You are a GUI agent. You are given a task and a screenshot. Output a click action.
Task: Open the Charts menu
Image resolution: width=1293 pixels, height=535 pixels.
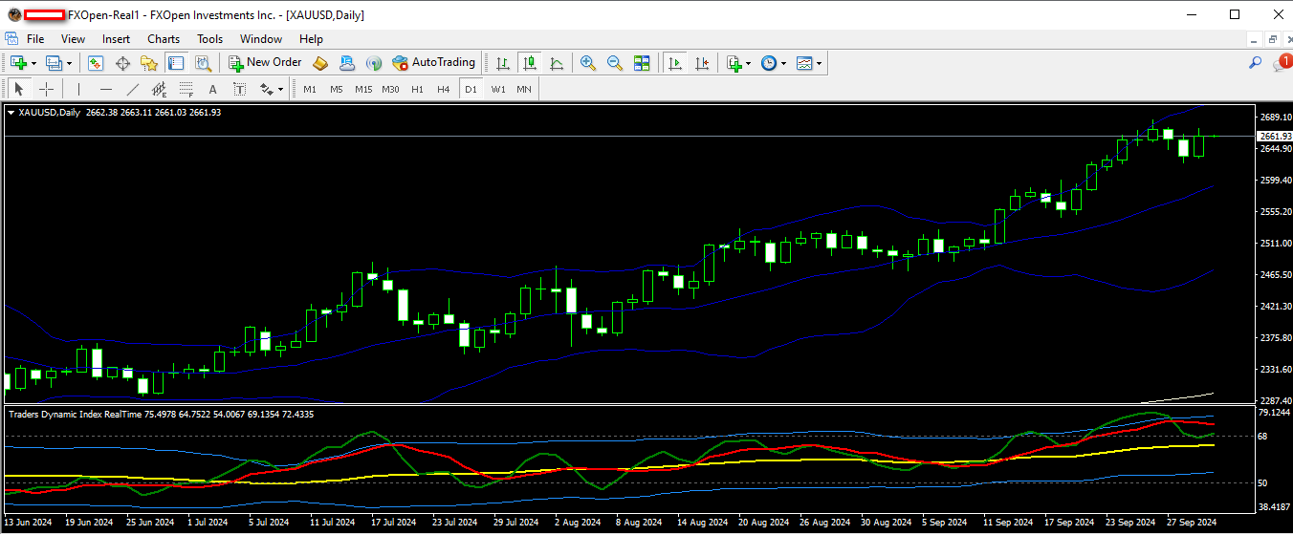coord(164,39)
